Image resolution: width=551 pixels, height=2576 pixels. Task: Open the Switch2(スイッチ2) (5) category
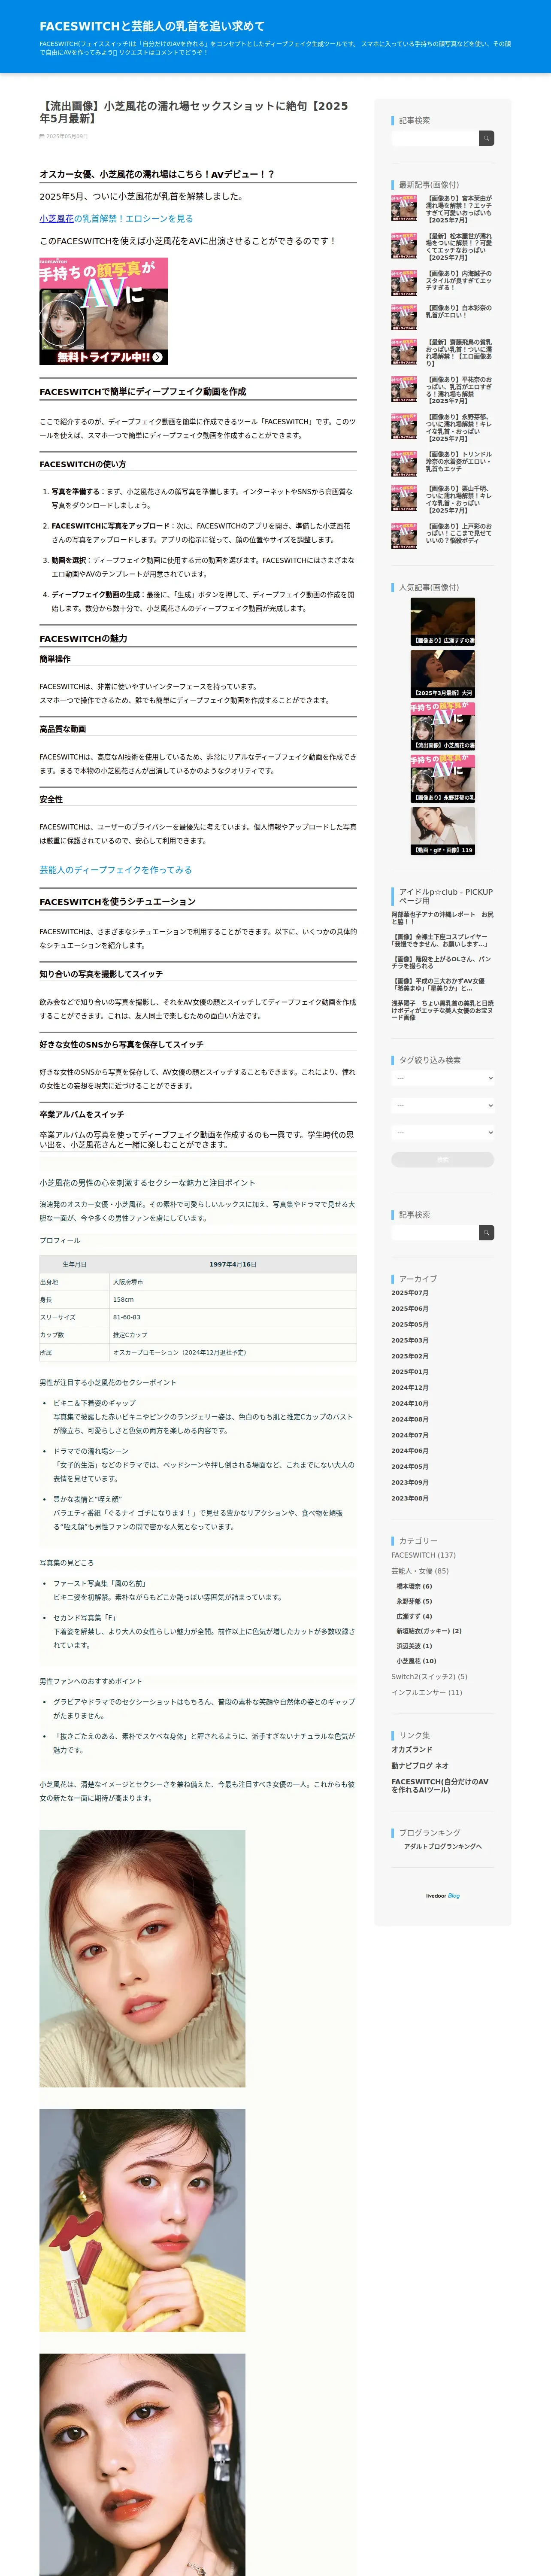click(429, 1677)
